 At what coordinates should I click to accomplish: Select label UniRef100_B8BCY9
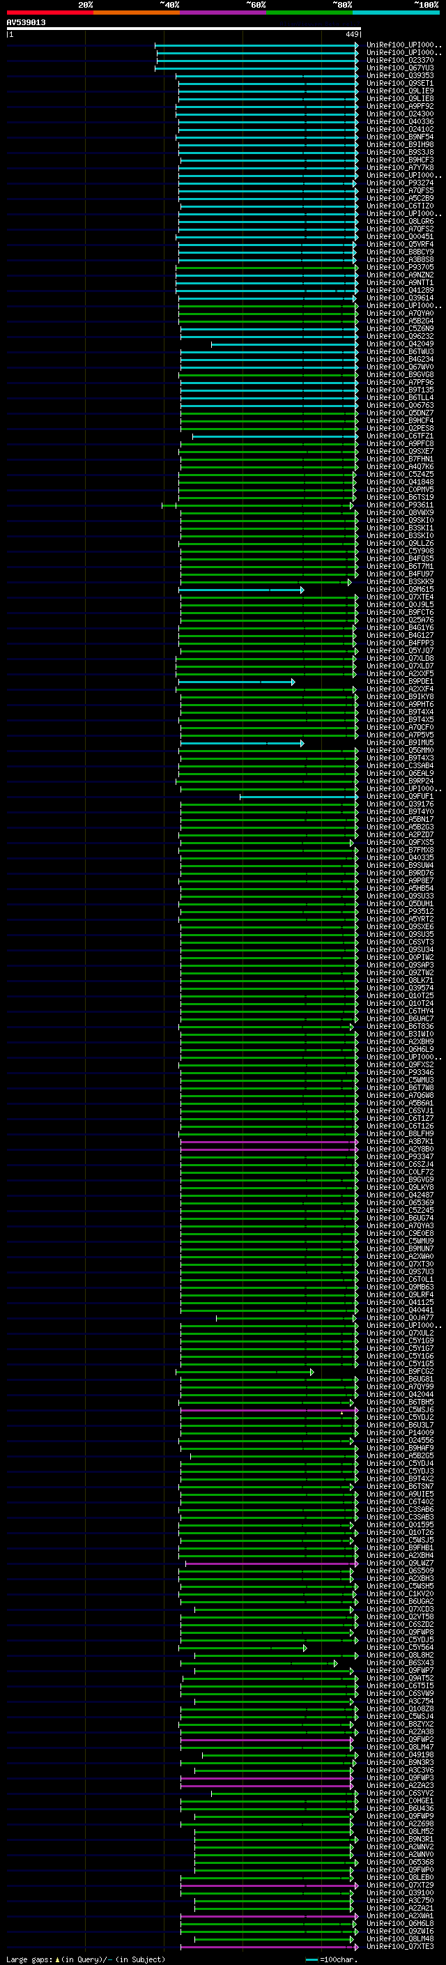coord(399,252)
